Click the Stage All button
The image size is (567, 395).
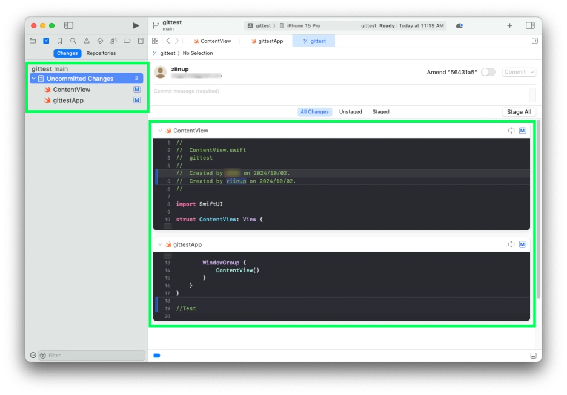click(x=519, y=111)
